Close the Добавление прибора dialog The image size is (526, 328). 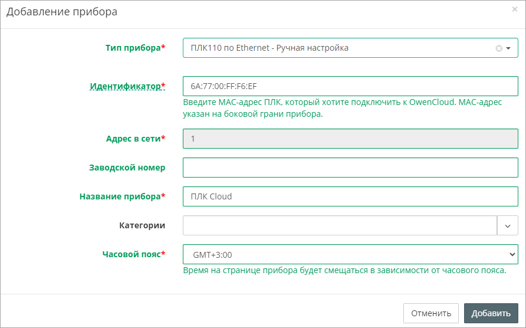coord(514,9)
